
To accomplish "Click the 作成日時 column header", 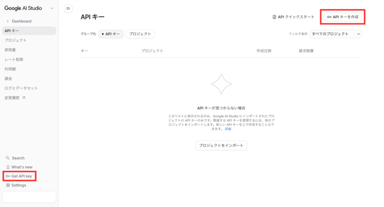I will pos(264,51).
